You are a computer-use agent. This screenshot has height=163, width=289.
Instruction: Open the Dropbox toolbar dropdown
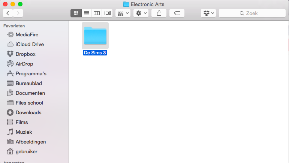point(208,13)
